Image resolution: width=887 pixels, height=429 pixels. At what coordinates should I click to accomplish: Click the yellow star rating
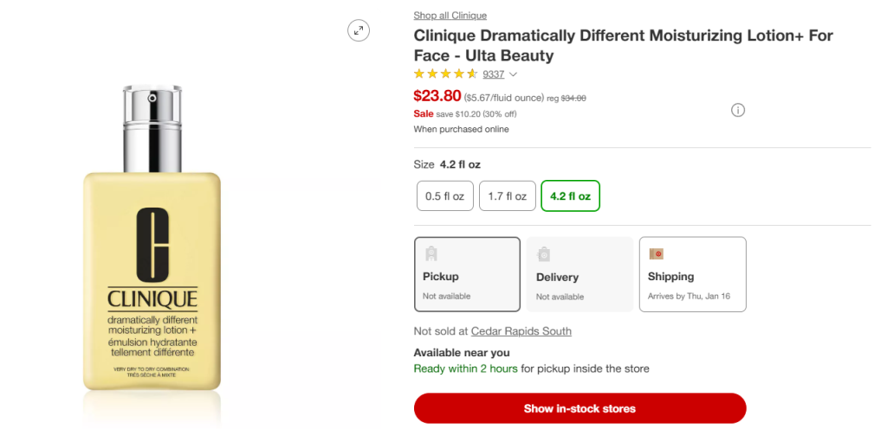[445, 74]
